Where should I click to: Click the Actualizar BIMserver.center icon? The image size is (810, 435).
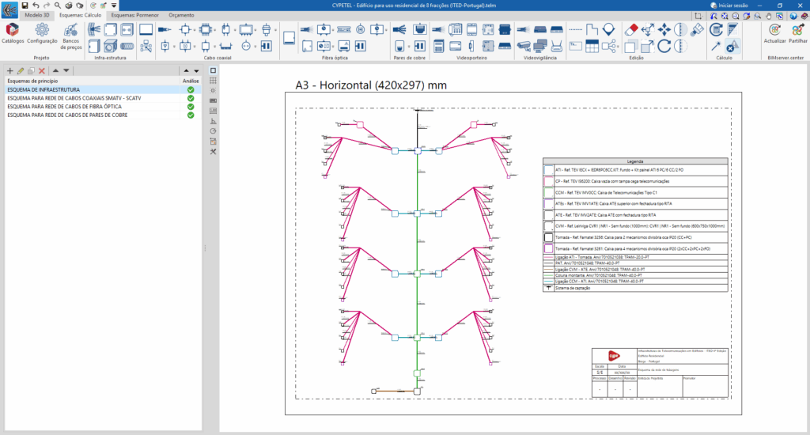(x=774, y=29)
